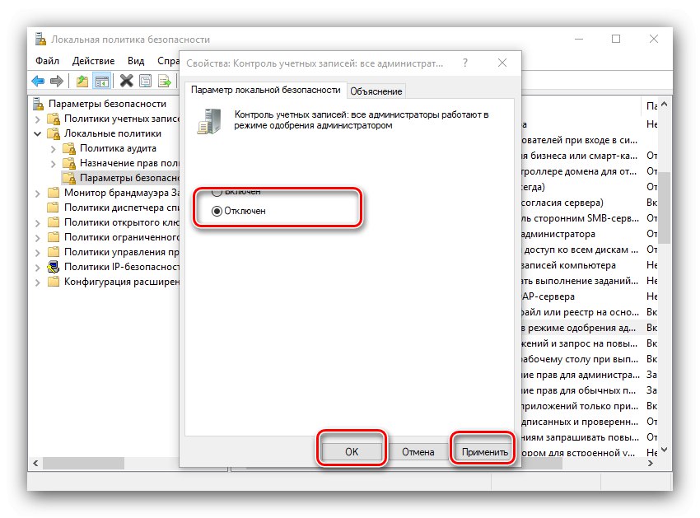Select the policy row 'AP-сервера'
This screenshot has height=518, width=700.
point(590,296)
